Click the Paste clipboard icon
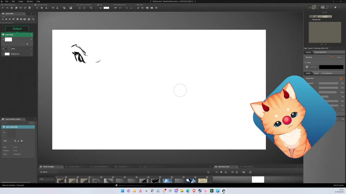Image resolution: width=346 pixels, height=194 pixels. point(29,8)
